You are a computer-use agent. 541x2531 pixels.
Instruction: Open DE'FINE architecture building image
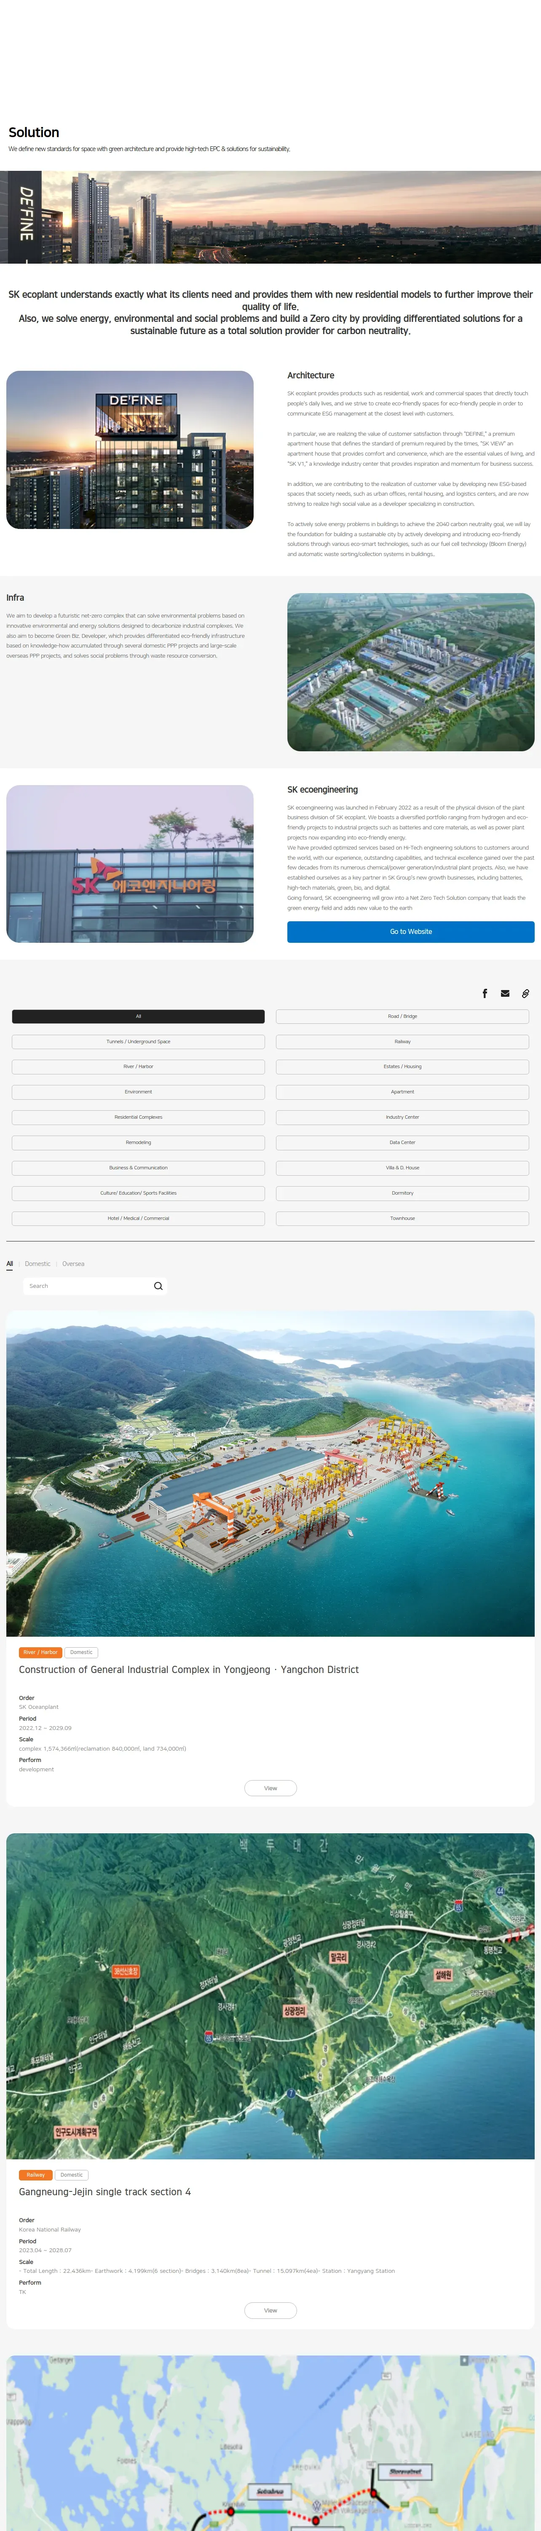130,450
